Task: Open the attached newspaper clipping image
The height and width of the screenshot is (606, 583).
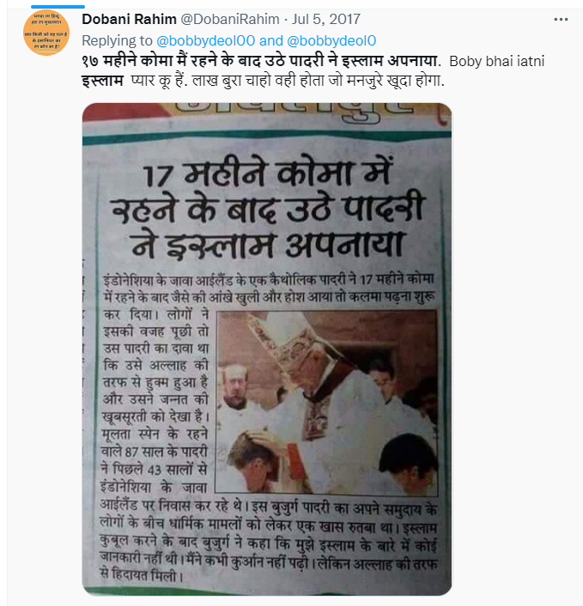Action: click(x=267, y=349)
